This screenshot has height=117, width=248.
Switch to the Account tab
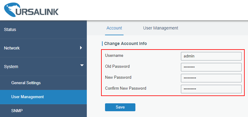click(114, 28)
